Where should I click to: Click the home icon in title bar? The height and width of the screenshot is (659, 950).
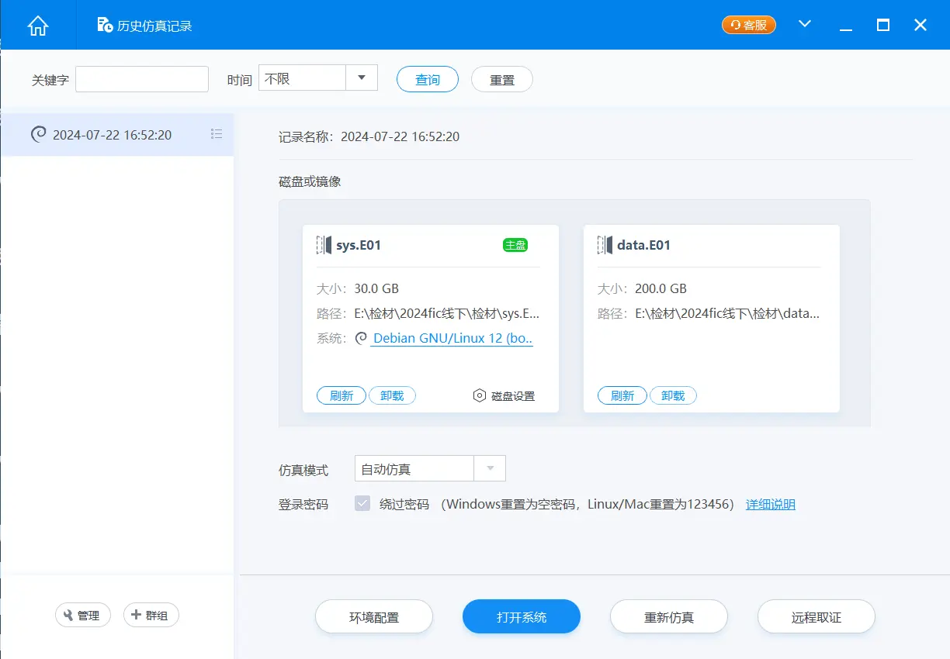[x=37, y=26]
